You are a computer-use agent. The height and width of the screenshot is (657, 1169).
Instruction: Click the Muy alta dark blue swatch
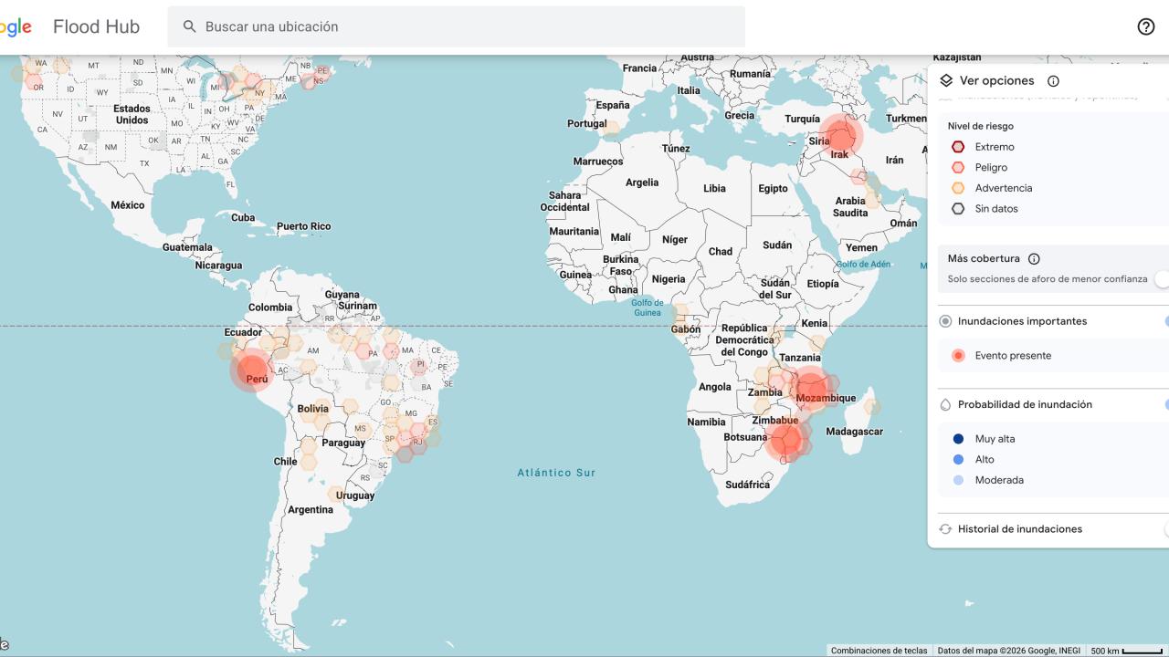(958, 439)
